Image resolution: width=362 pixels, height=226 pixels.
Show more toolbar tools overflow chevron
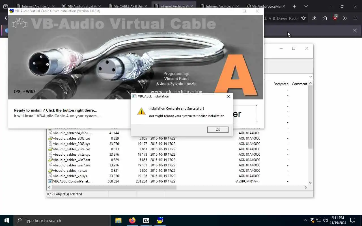pos(345,18)
